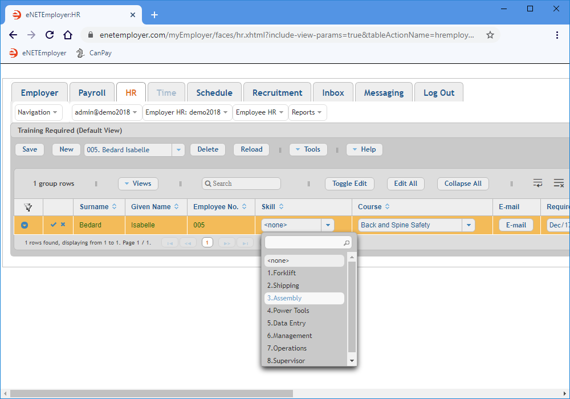Go to the first page with the pager button
The width and height of the screenshot is (570, 399).
170,243
